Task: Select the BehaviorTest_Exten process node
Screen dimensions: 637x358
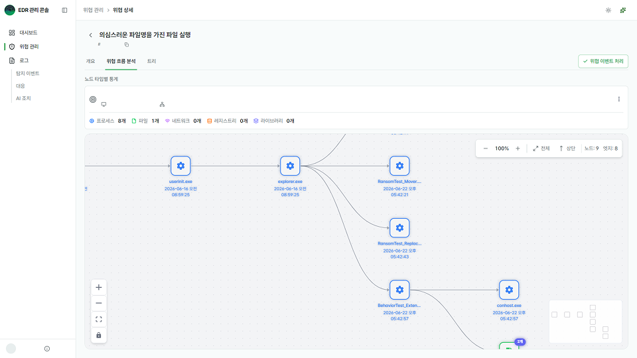Action: coord(399,290)
